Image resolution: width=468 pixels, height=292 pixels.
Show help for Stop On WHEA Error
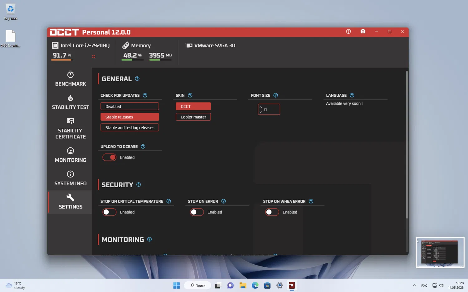pyautogui.click(x=311, y=201)
